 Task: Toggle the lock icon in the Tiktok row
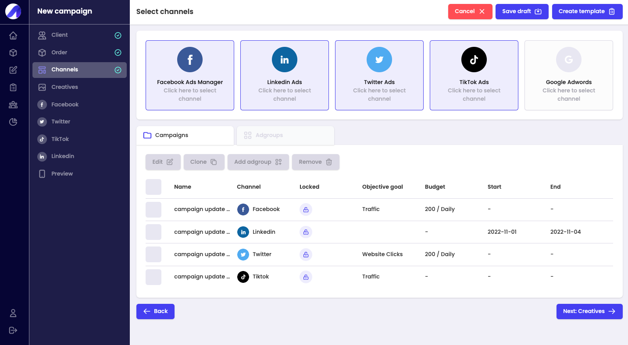pos(306,277)
